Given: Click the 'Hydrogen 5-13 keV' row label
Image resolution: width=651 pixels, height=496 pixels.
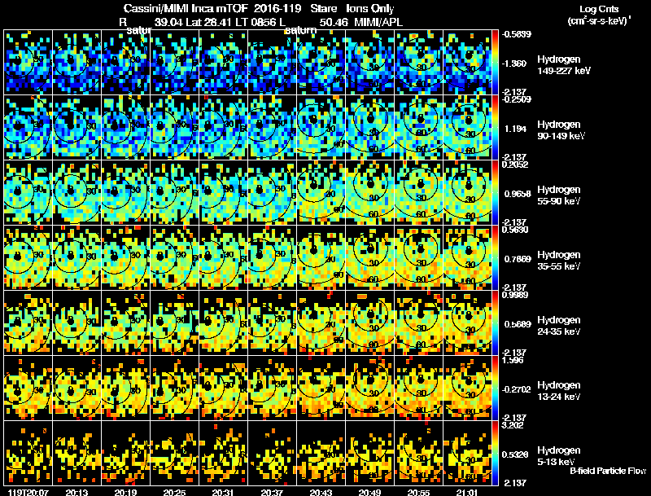Looking at the screenshot, I should coord(559,456).
